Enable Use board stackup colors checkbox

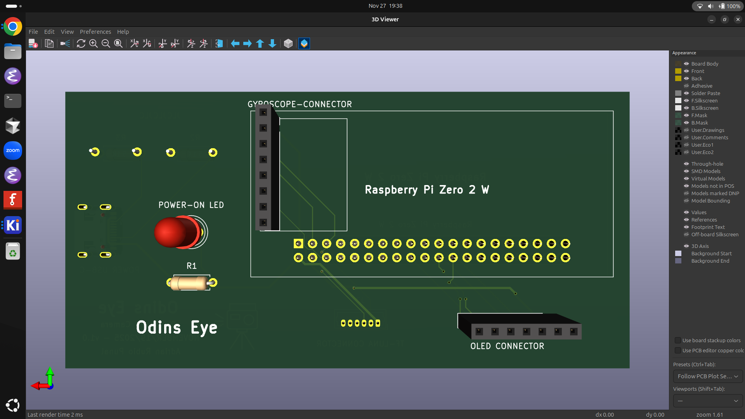tap(678, 340)
